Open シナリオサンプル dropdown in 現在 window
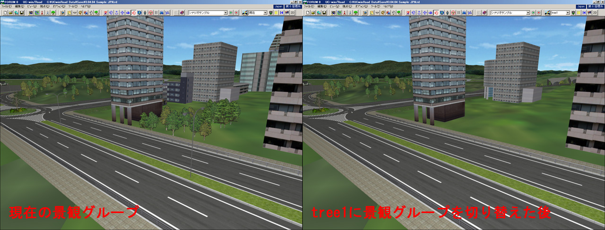 225,13
